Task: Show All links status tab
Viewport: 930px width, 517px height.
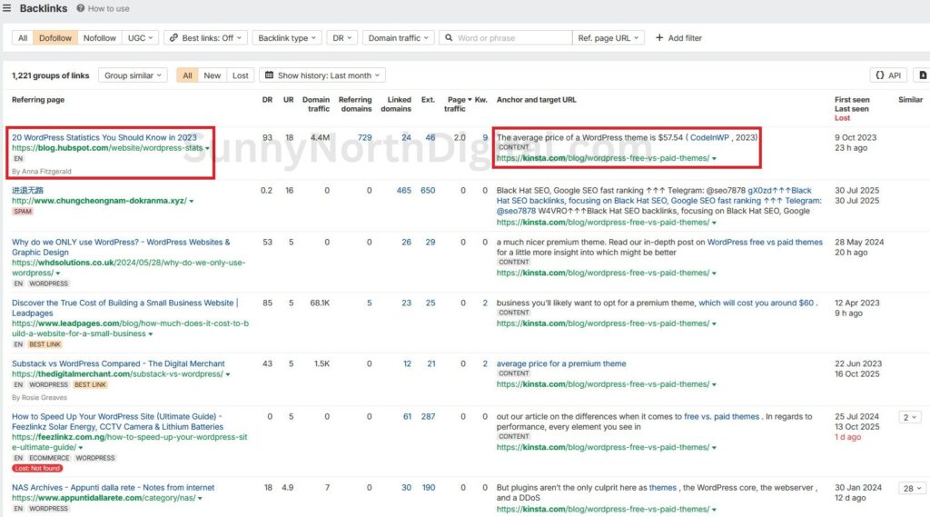Action: pos(187,75)
